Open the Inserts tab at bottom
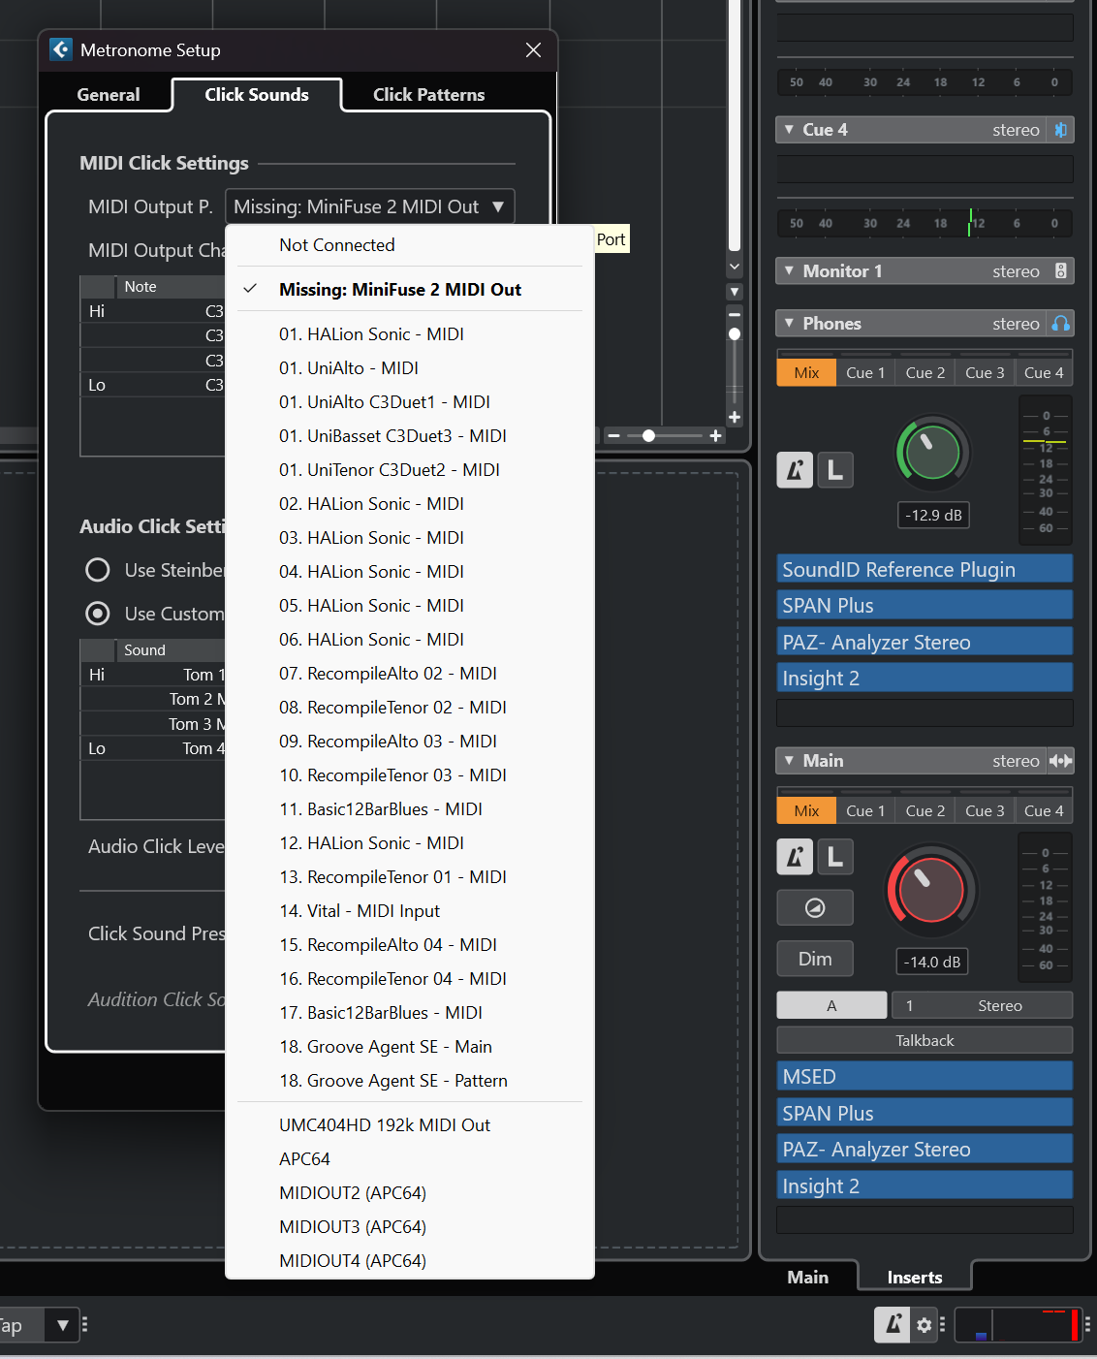Image resolution: width=1097 pixels, height=1359 pixels. [x=915, y=1278]
